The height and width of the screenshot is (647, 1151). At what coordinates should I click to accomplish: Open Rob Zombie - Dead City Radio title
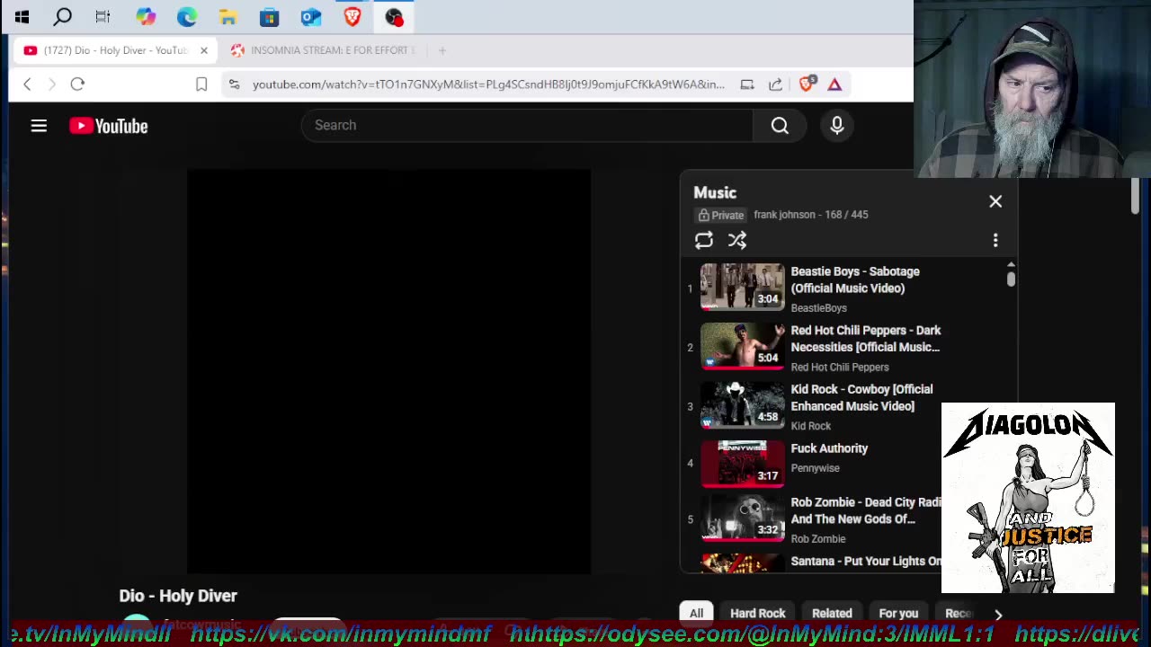865,510
